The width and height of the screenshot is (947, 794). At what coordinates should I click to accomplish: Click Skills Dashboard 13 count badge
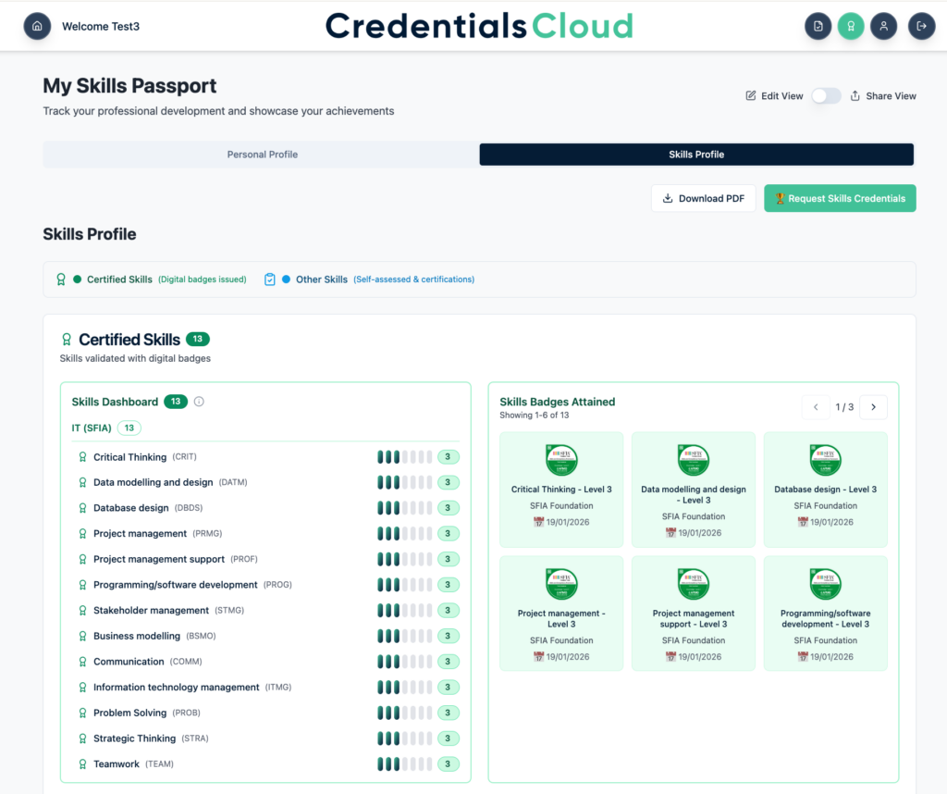pyautogui.click(x=176, y=402)
